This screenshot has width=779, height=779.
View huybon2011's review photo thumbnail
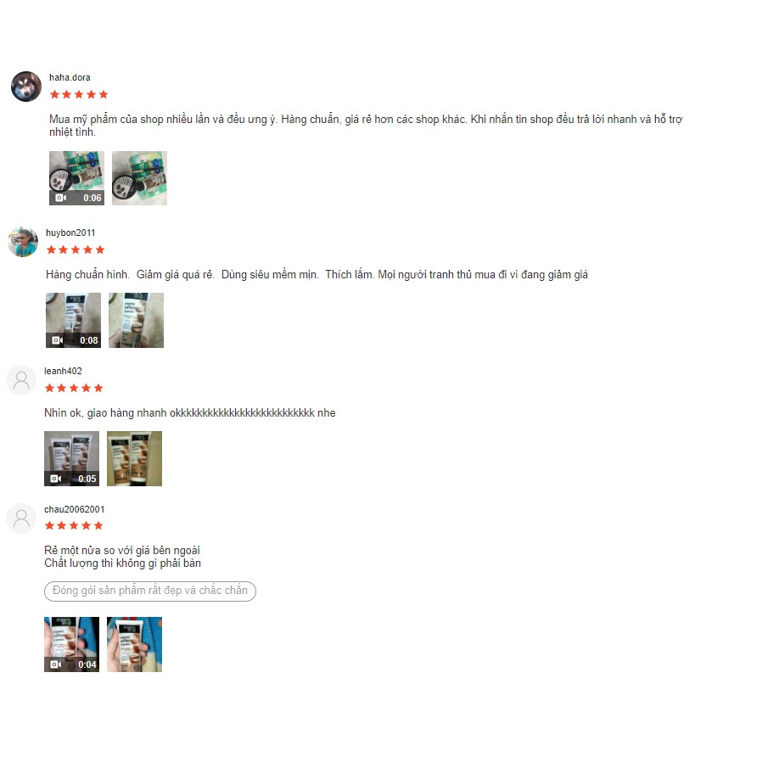(136, 321)
